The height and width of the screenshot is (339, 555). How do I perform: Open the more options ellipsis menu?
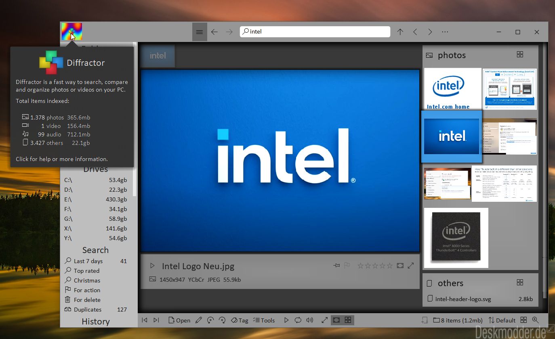coord(445,32)
